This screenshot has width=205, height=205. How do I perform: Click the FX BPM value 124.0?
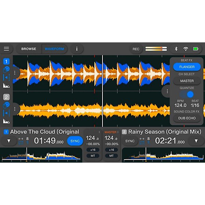click(x=180, y=105)
